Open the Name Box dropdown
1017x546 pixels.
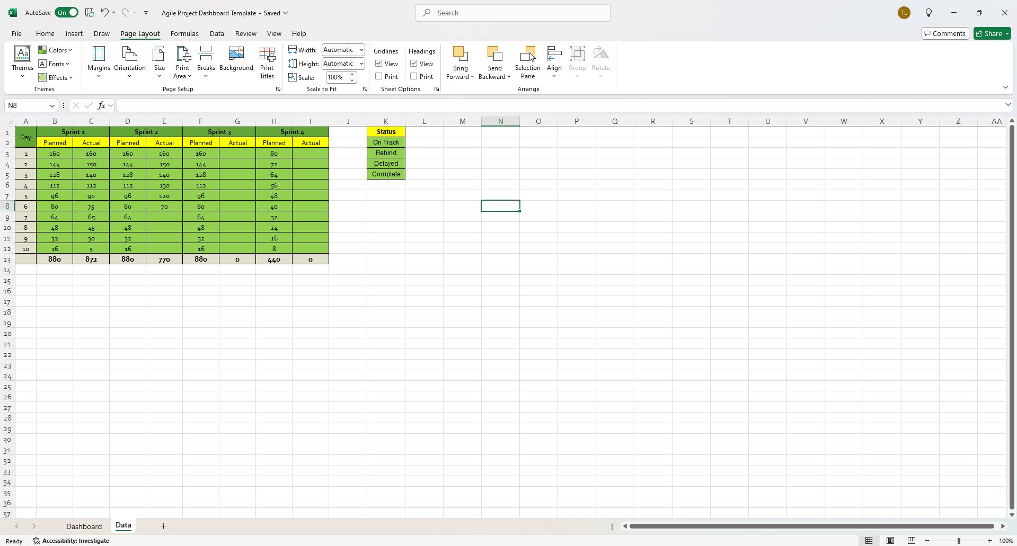point(51,105)
